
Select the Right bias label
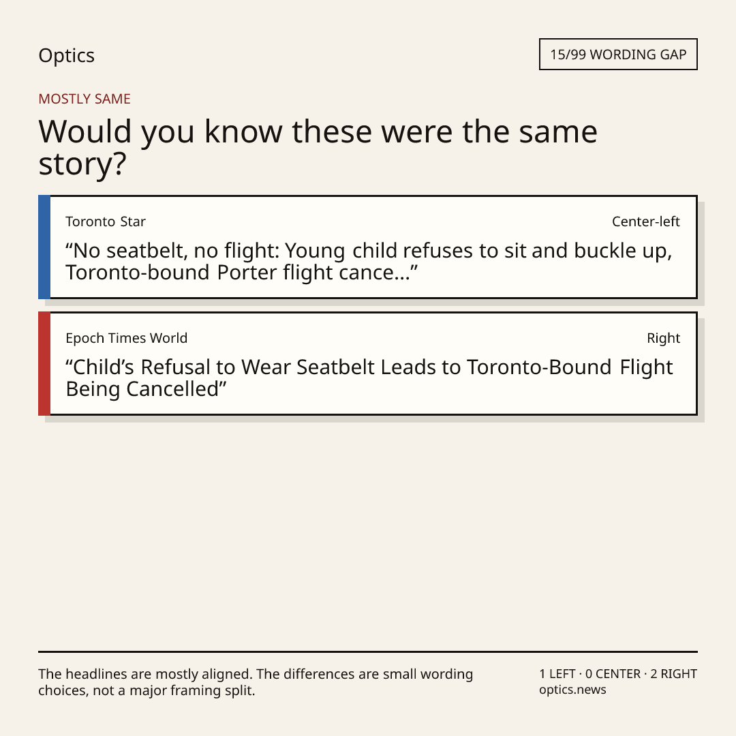pos(663,338)
